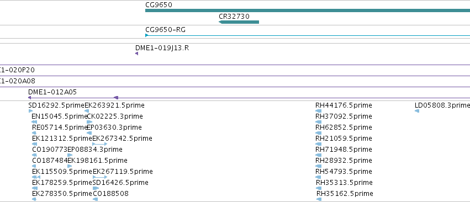Viewport: 470px width, 202px height.
Task: Click the RH62852.5prime EST label
Action: point(344,127)
